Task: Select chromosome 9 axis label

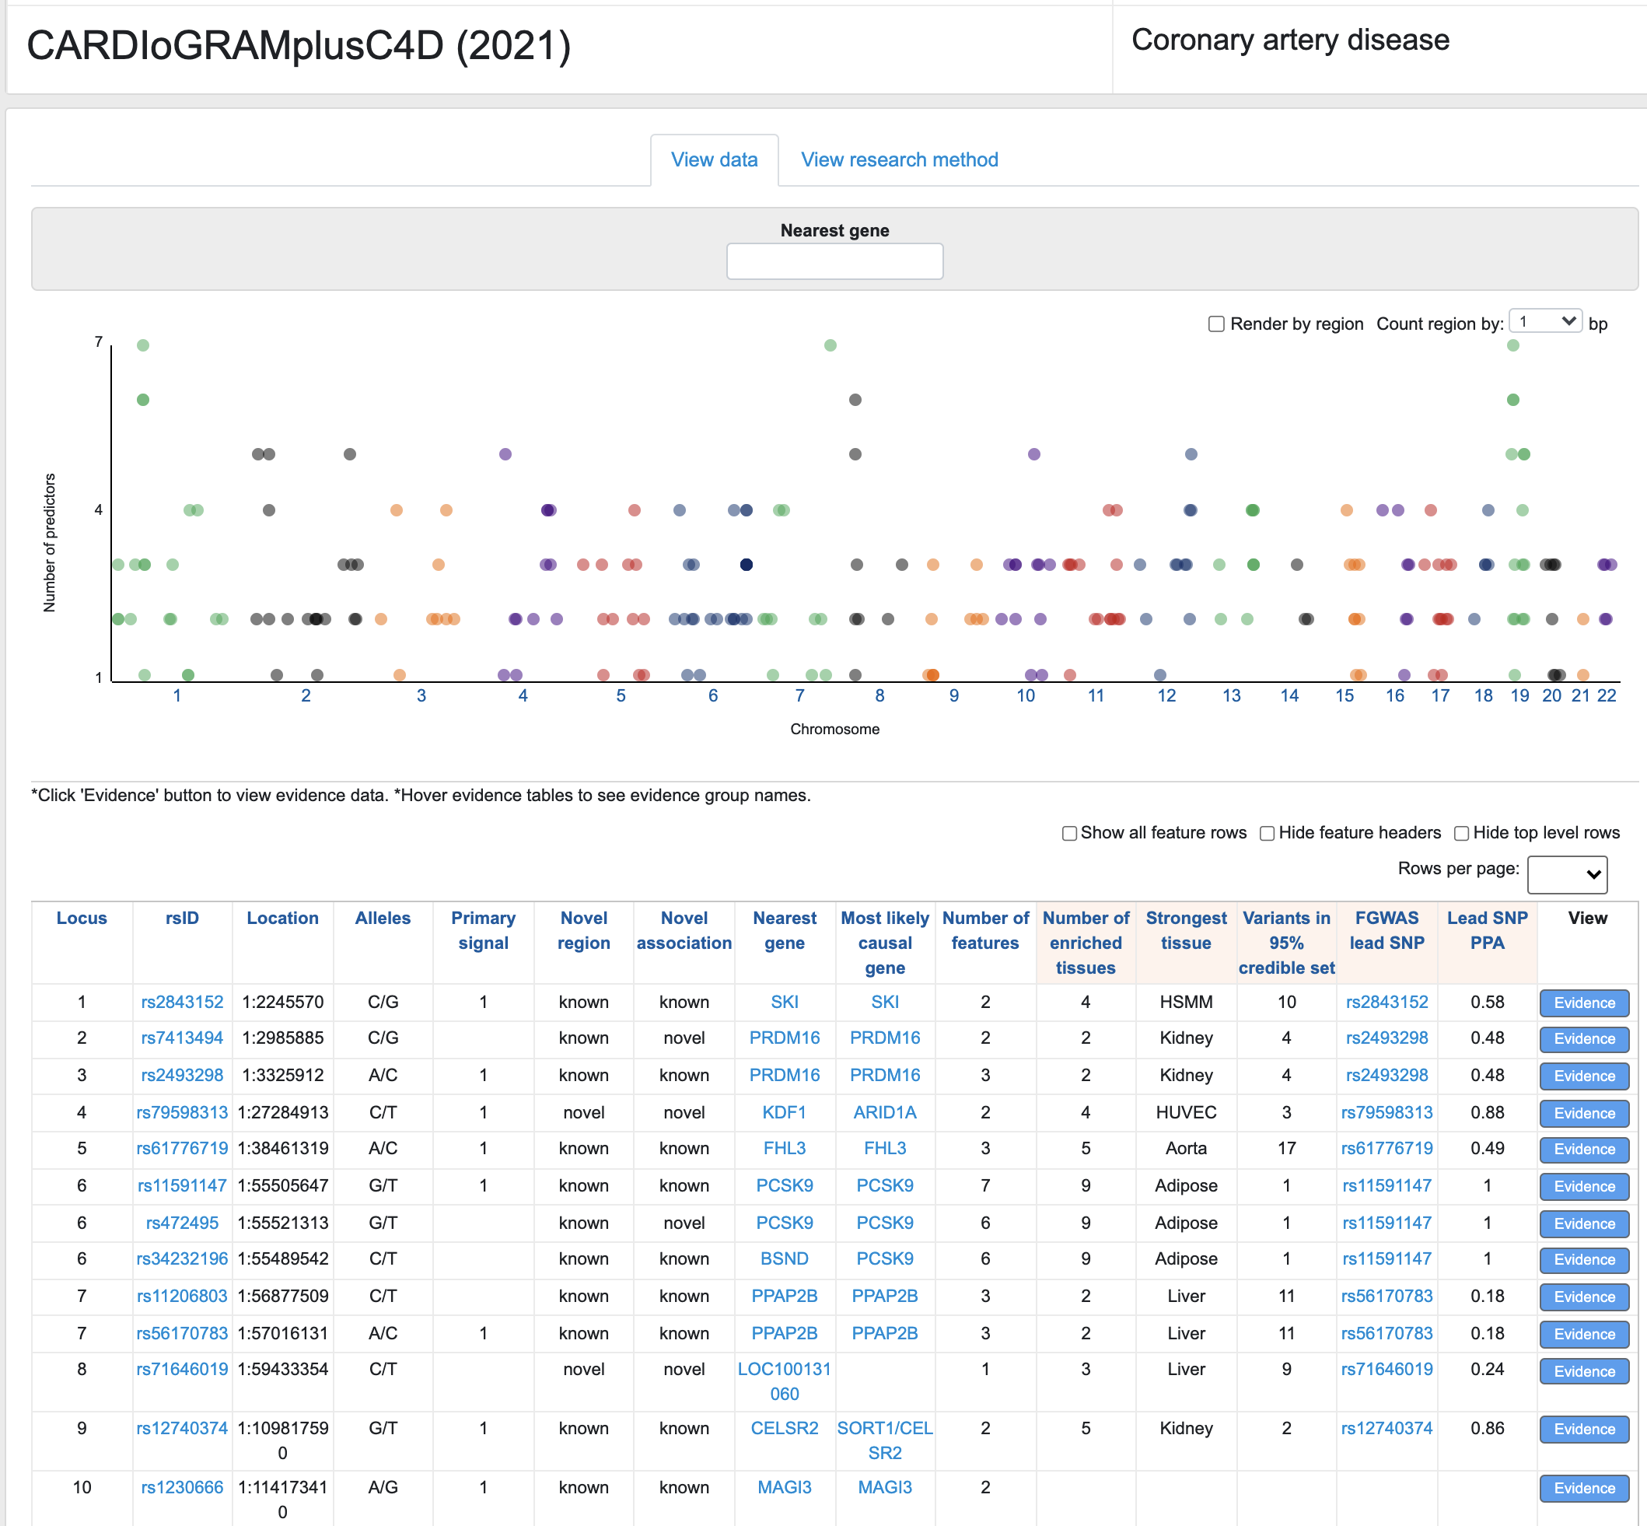Action: [954, 696]
